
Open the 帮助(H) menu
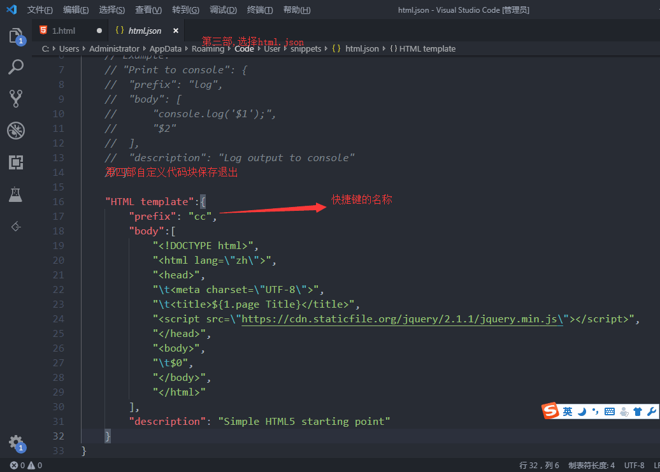(x=297, y=10)
